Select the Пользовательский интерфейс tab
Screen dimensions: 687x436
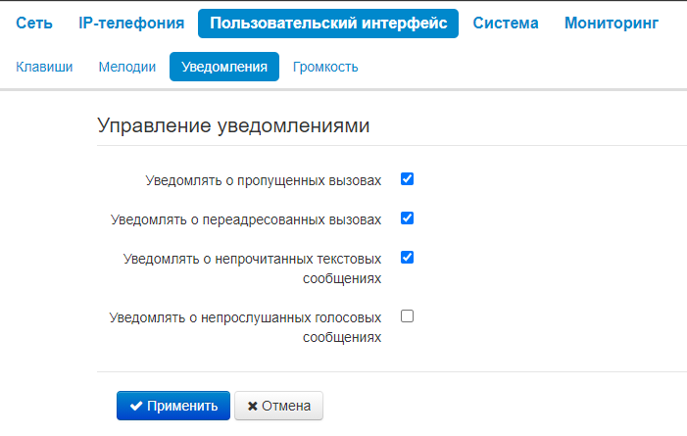click(328, 23)
